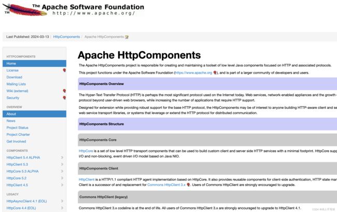The image size is (337, 212).
Task: Open the HttpClient link in body
Action: coord(87,179)
